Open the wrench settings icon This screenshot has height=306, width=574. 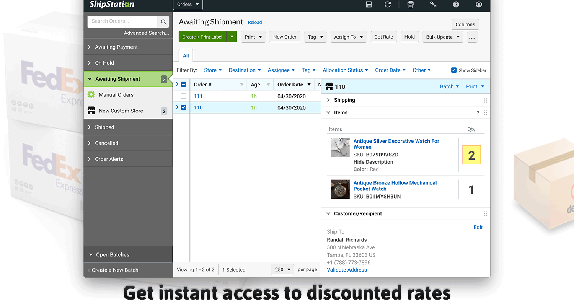tap(433, 5)
